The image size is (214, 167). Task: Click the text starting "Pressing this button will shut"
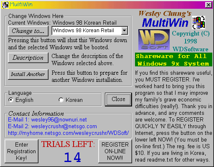(68, 44)
